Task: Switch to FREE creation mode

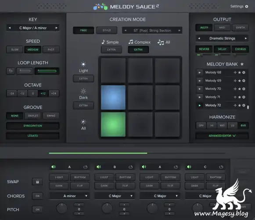Action: 83,30
